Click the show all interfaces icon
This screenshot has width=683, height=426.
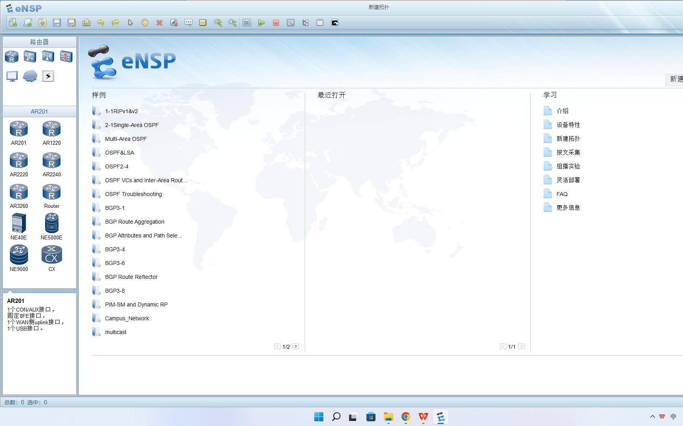pyautogui.click(x=305, y=22)
